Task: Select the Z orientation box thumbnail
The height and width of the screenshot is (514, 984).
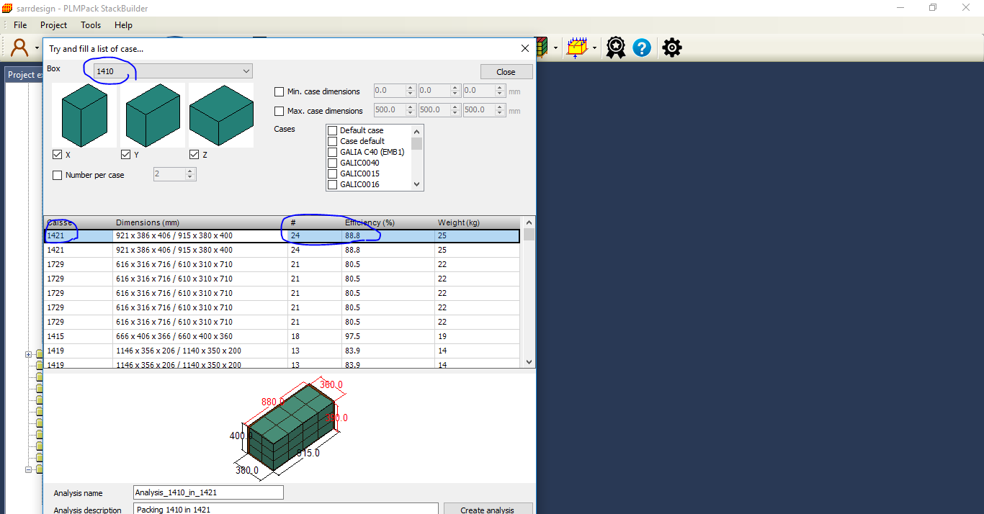Action: point(221,115)
